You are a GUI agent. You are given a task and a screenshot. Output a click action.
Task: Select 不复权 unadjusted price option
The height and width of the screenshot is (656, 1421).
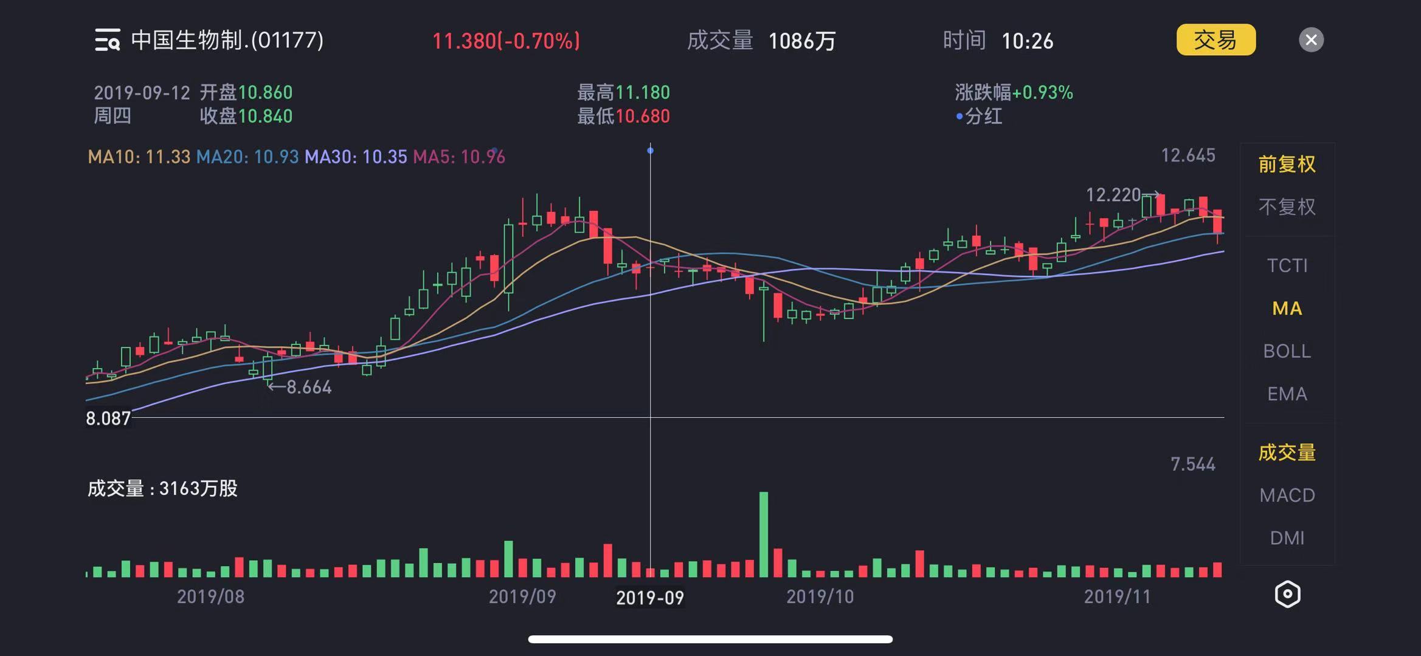pos(1287,207)
